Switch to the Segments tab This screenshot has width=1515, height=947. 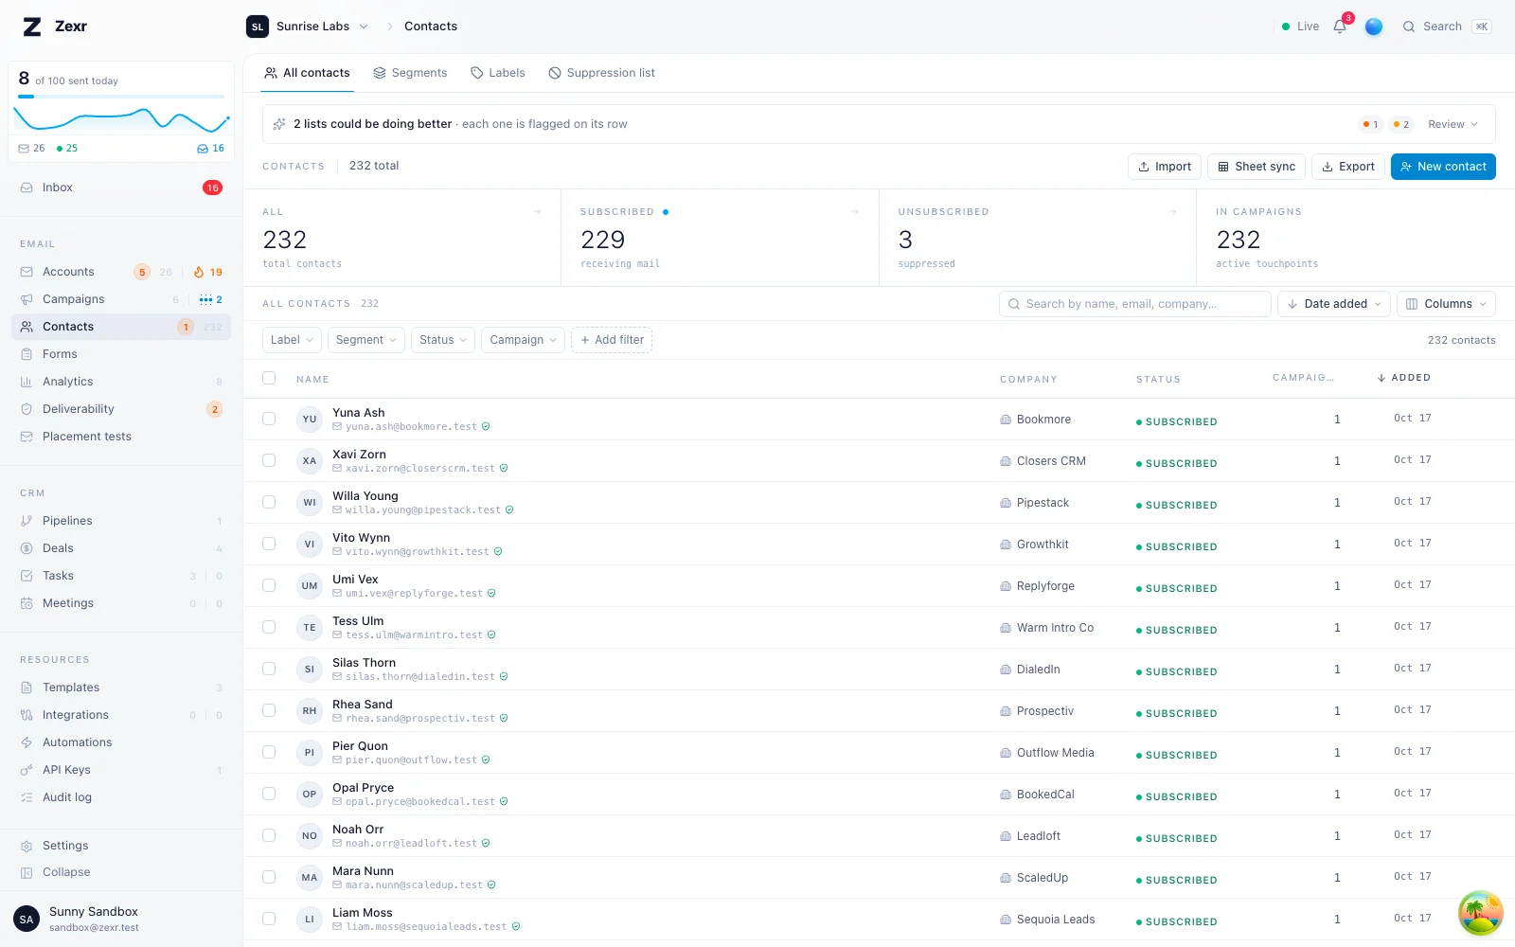click(410, 73)
